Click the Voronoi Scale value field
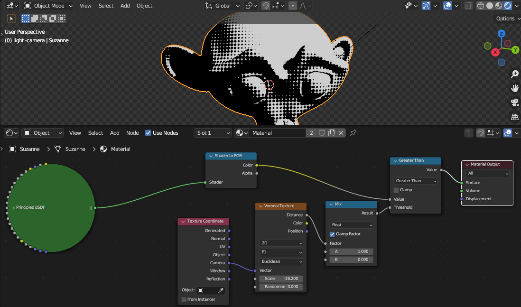Screen dimensions: 521x307 281,279
